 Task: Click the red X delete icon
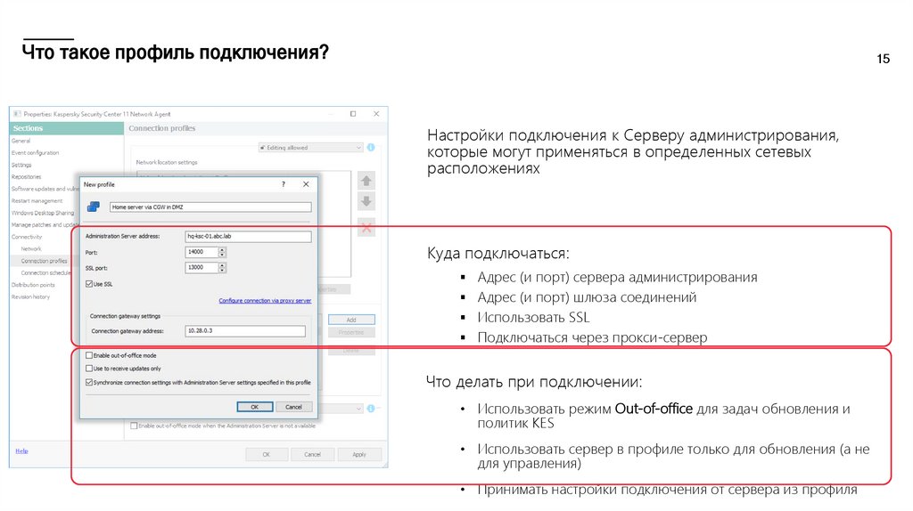(366, 228)
